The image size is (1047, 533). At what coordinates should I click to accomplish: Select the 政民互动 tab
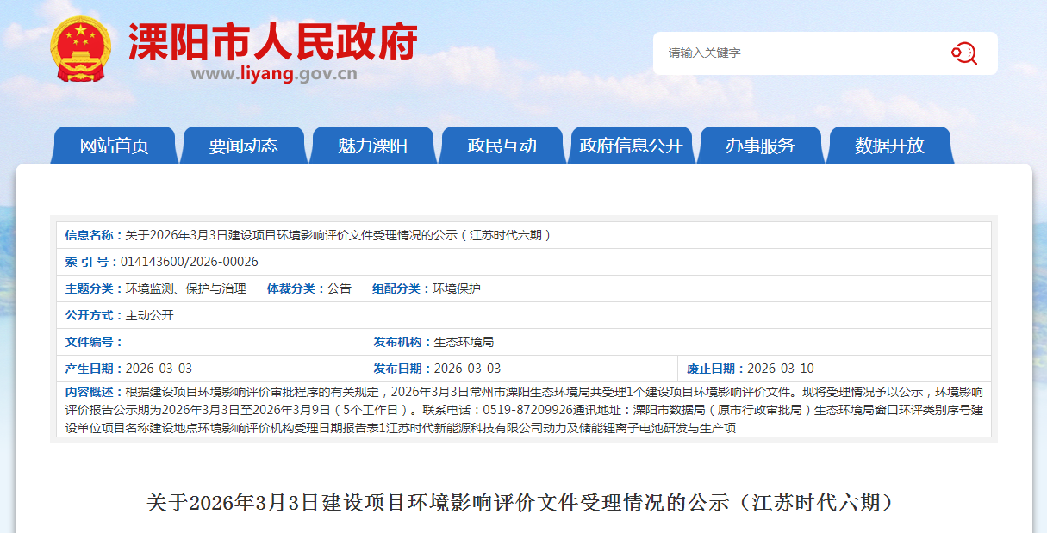[502, 146]
